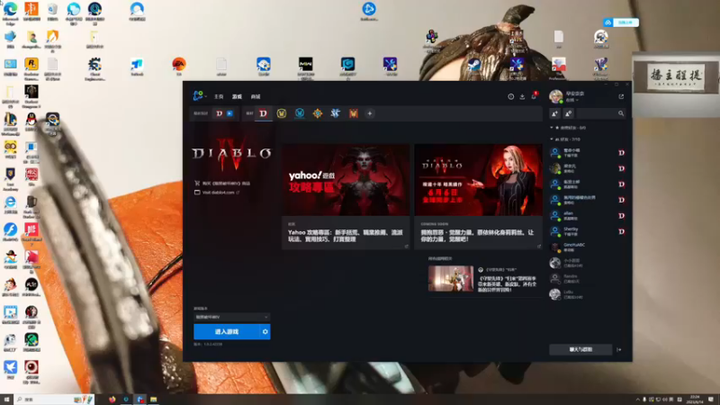Switch to the 游戏 tab
The width and height of the screenshot is (720, 405).
(237, 97)
